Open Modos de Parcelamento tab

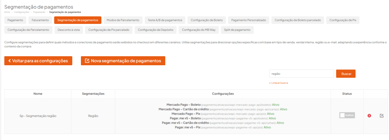(123, 20)
